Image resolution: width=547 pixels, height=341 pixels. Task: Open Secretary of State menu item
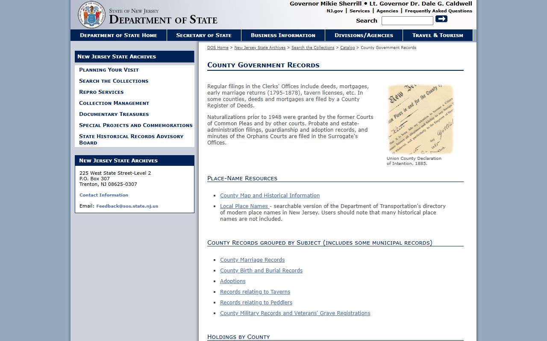(204, 35)
